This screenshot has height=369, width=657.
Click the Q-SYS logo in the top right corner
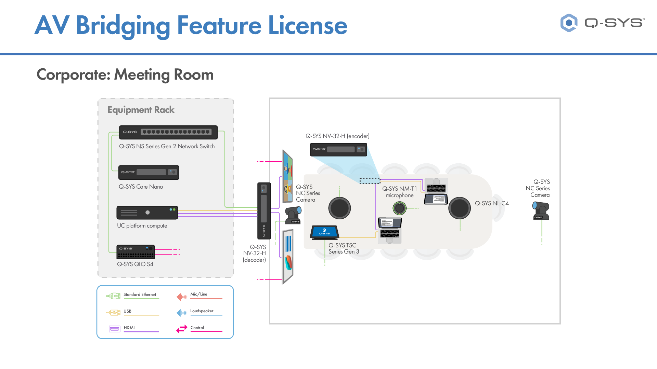point(602,23)
